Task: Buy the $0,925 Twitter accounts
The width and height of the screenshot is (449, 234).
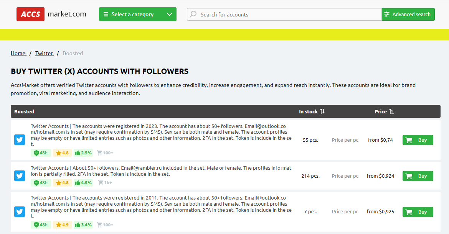Action: coord(418,212)
